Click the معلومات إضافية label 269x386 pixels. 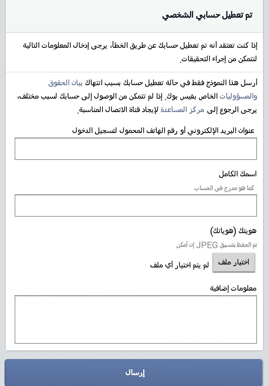pyautogui.click(x=233, y=288)
